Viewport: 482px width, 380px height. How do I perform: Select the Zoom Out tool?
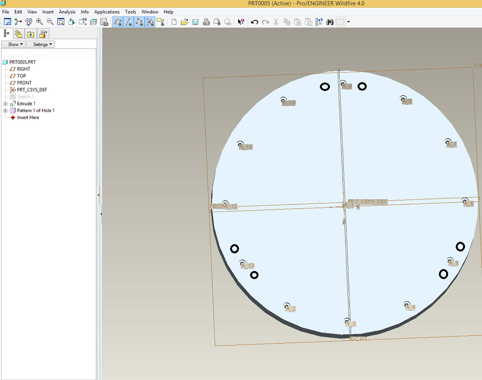pyautogui.click(x=50, y=22)
